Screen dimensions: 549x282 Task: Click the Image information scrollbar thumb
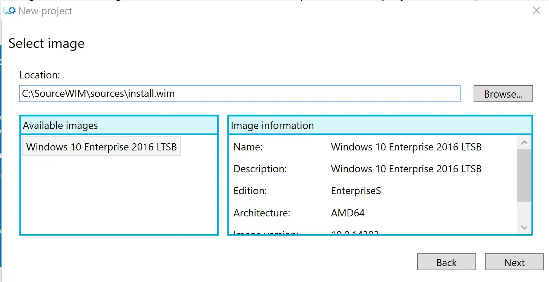click(x=524, y=176)
